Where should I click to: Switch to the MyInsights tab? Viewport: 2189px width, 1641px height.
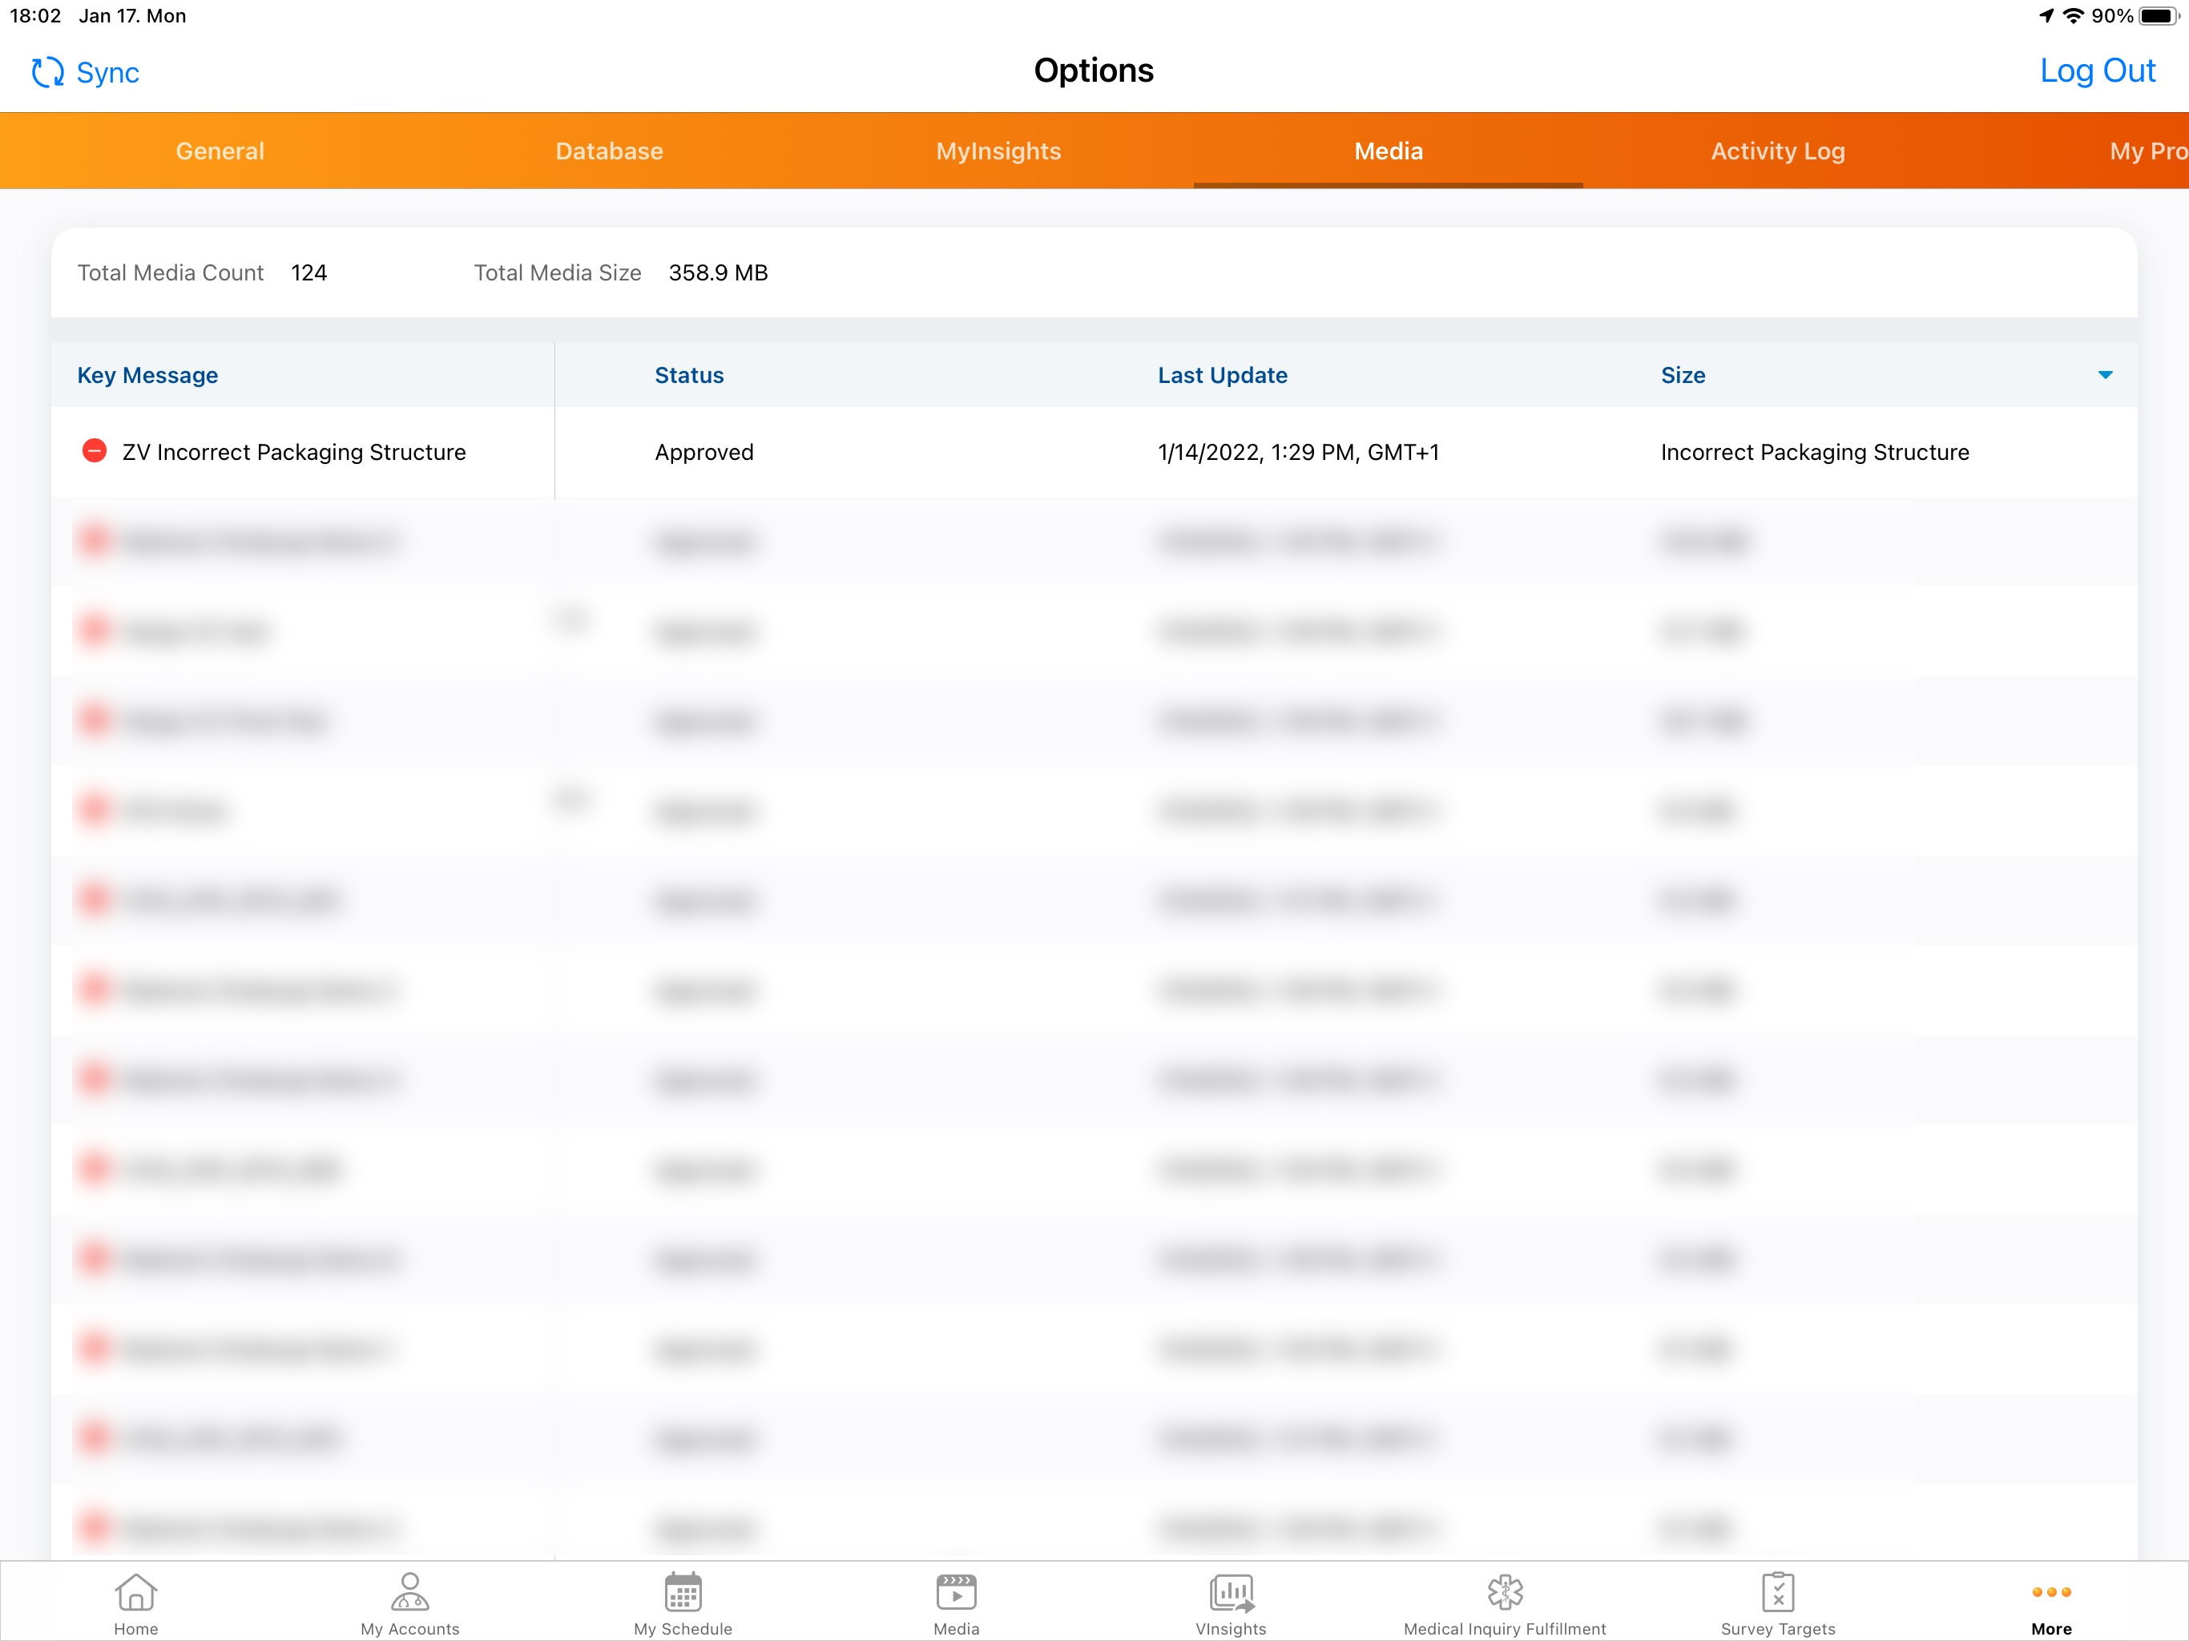pyautogui.click(x=998, y=151)
